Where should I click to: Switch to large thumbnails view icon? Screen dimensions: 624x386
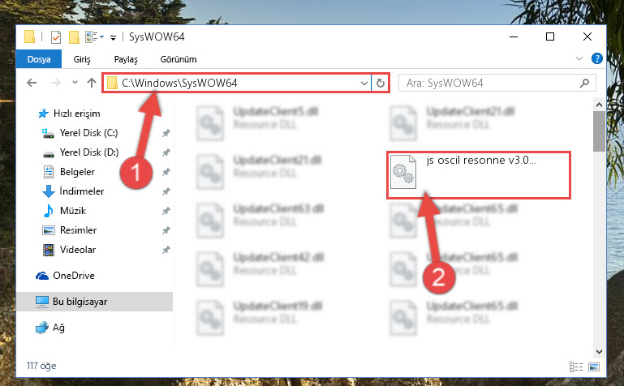[594, 367]
